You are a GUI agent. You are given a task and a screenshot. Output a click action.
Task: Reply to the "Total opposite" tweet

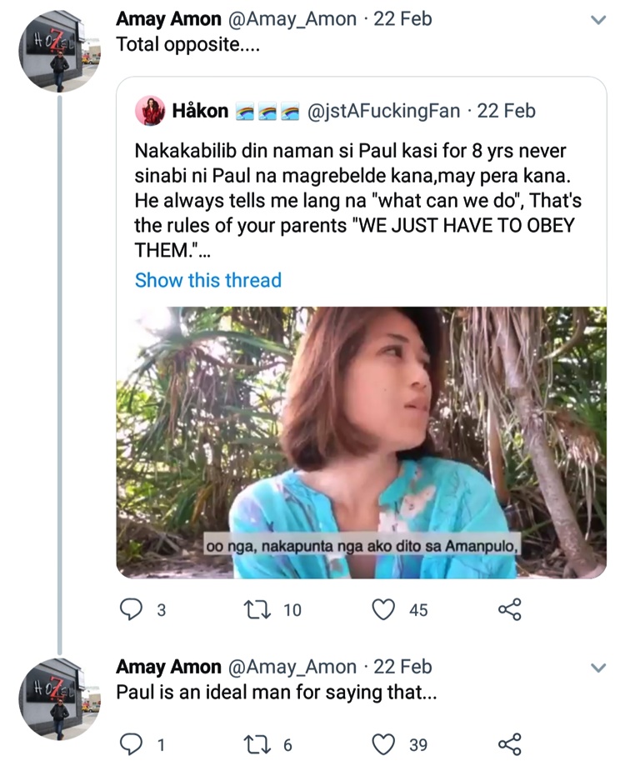click(132, 609)
